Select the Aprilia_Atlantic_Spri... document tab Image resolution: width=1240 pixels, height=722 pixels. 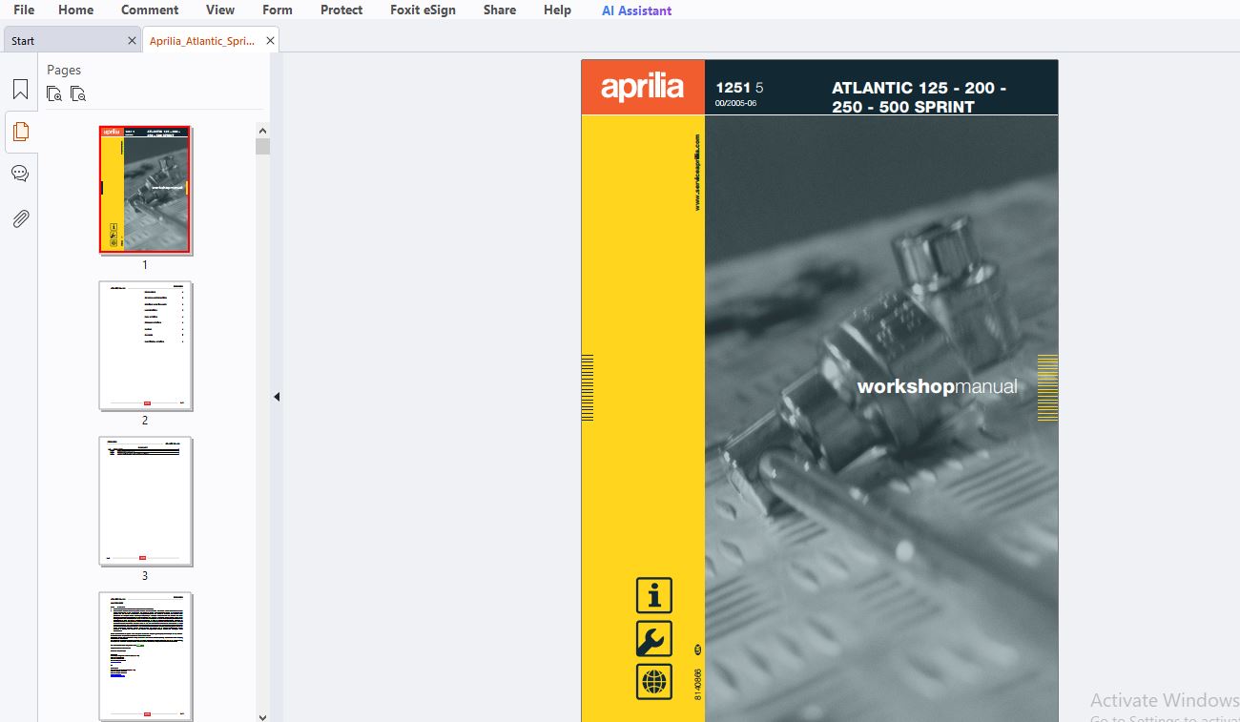(x=202, y=41)
